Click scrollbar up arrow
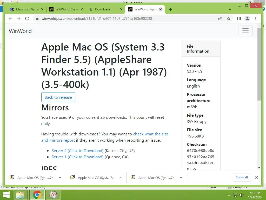This screenshot has width=266, height=200. 259,26
